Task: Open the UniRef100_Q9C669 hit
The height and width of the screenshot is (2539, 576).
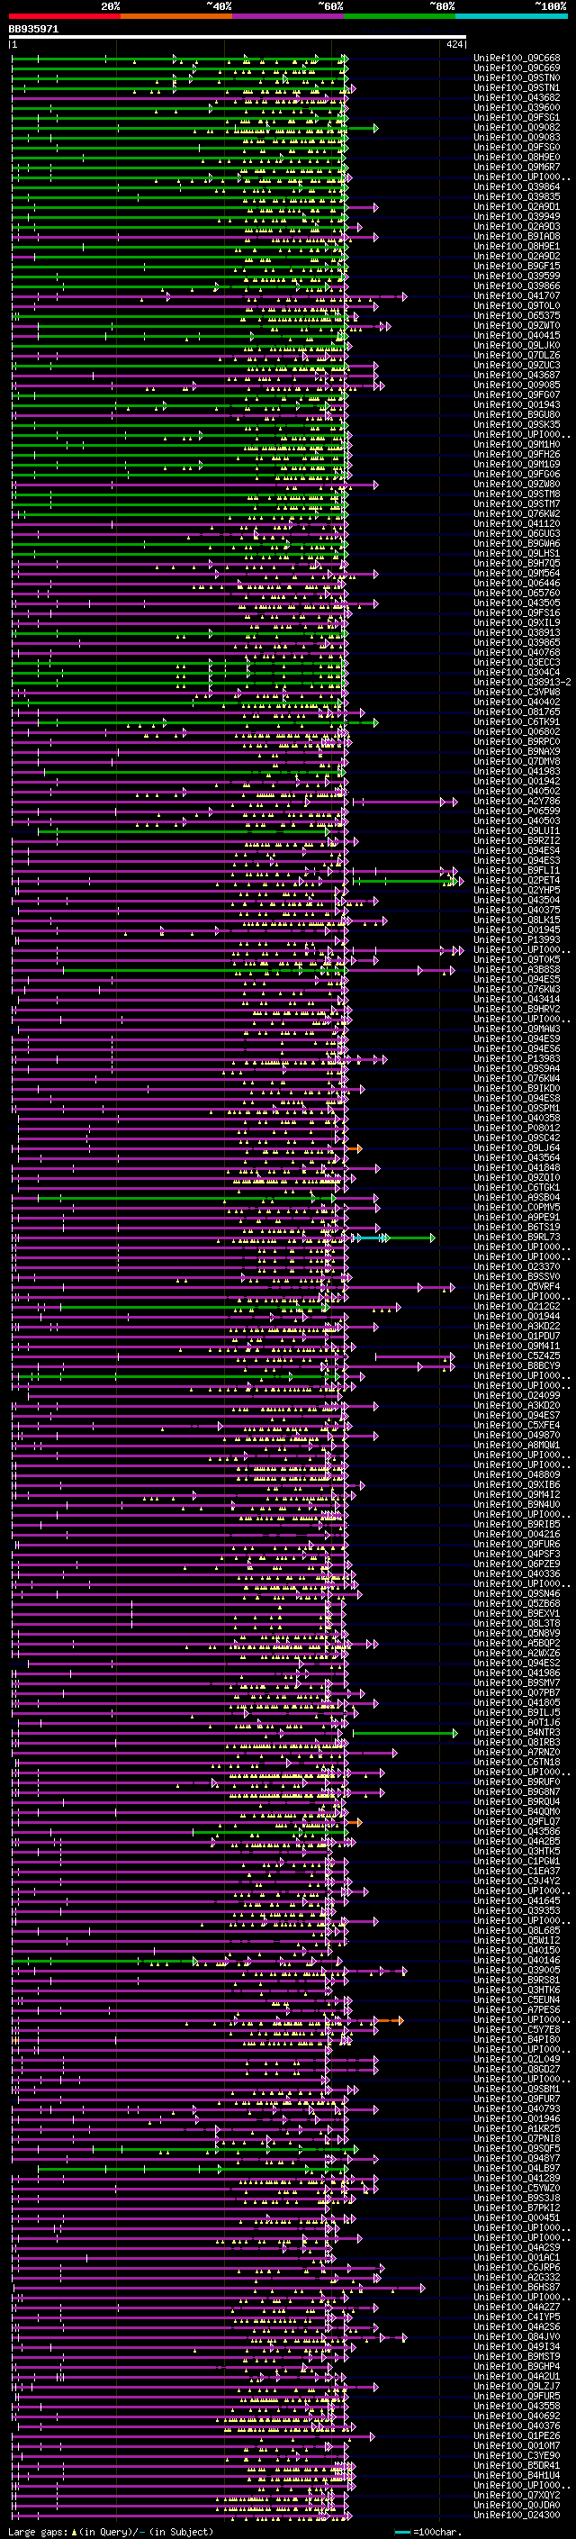Action: 517,68
